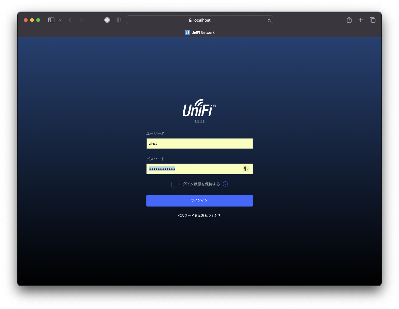The image size is (399, 309).
Task: Minimize the window with yellow button
Action: click(x=32, y=20)
